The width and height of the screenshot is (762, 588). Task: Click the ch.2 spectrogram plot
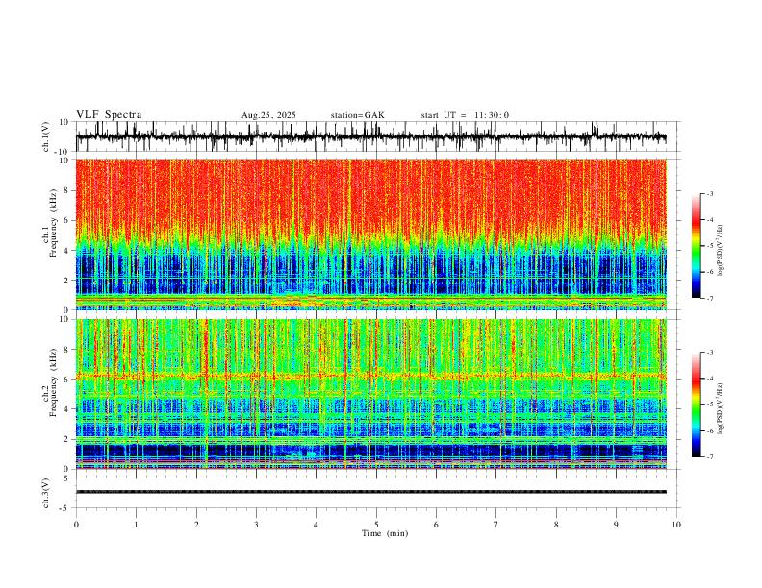[370, 394]
